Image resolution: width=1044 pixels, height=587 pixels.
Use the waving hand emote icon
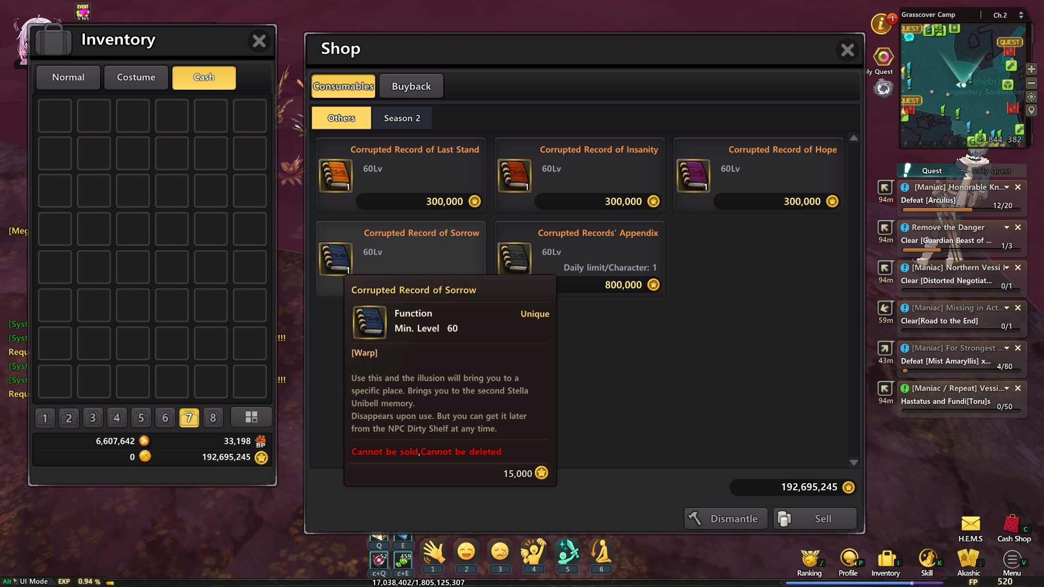click(x=433, y=552)
